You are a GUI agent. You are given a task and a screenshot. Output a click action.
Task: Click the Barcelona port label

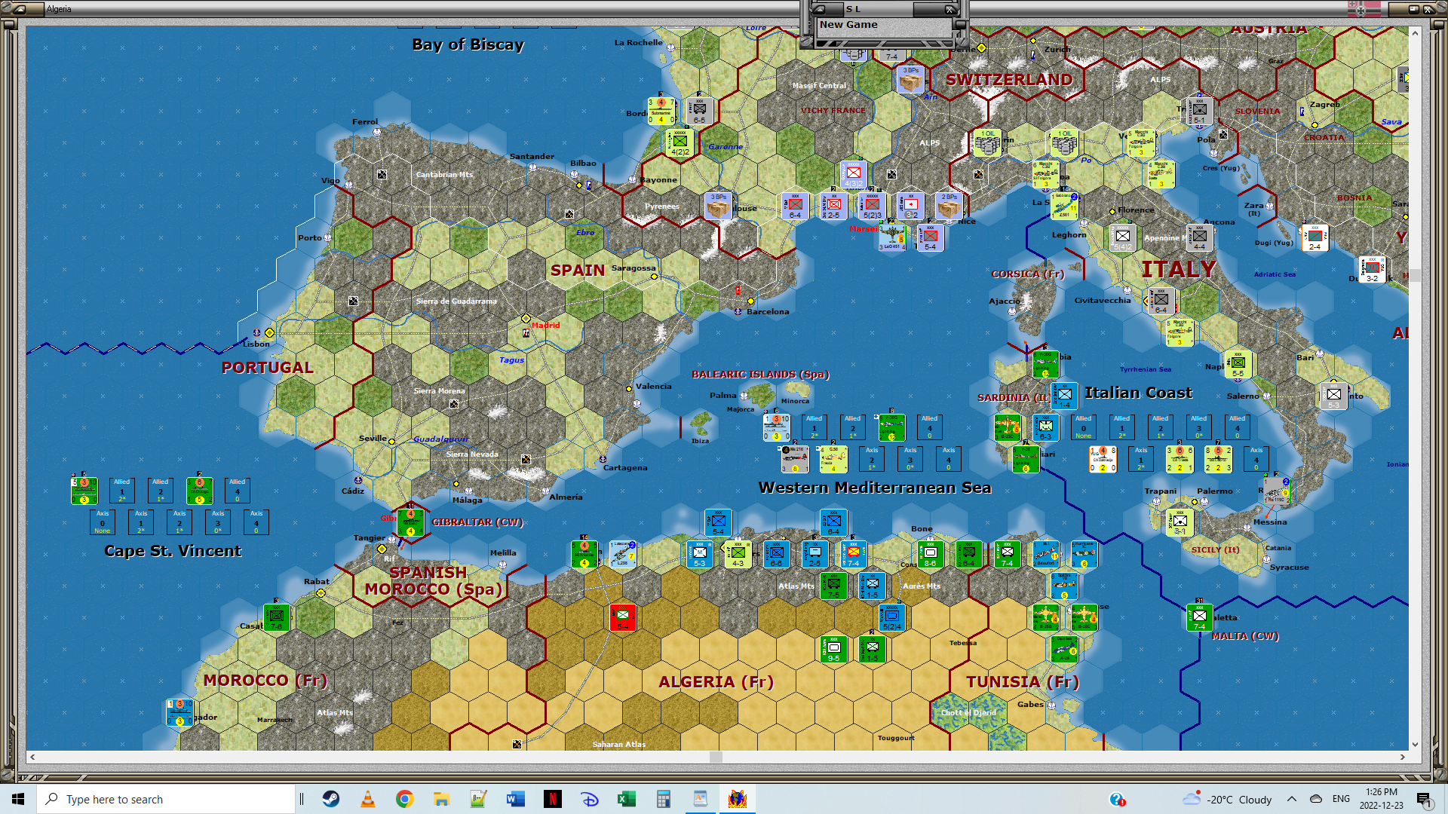(x=768, y=311)
